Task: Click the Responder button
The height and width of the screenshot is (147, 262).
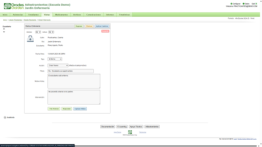Action: pos(67,109)
